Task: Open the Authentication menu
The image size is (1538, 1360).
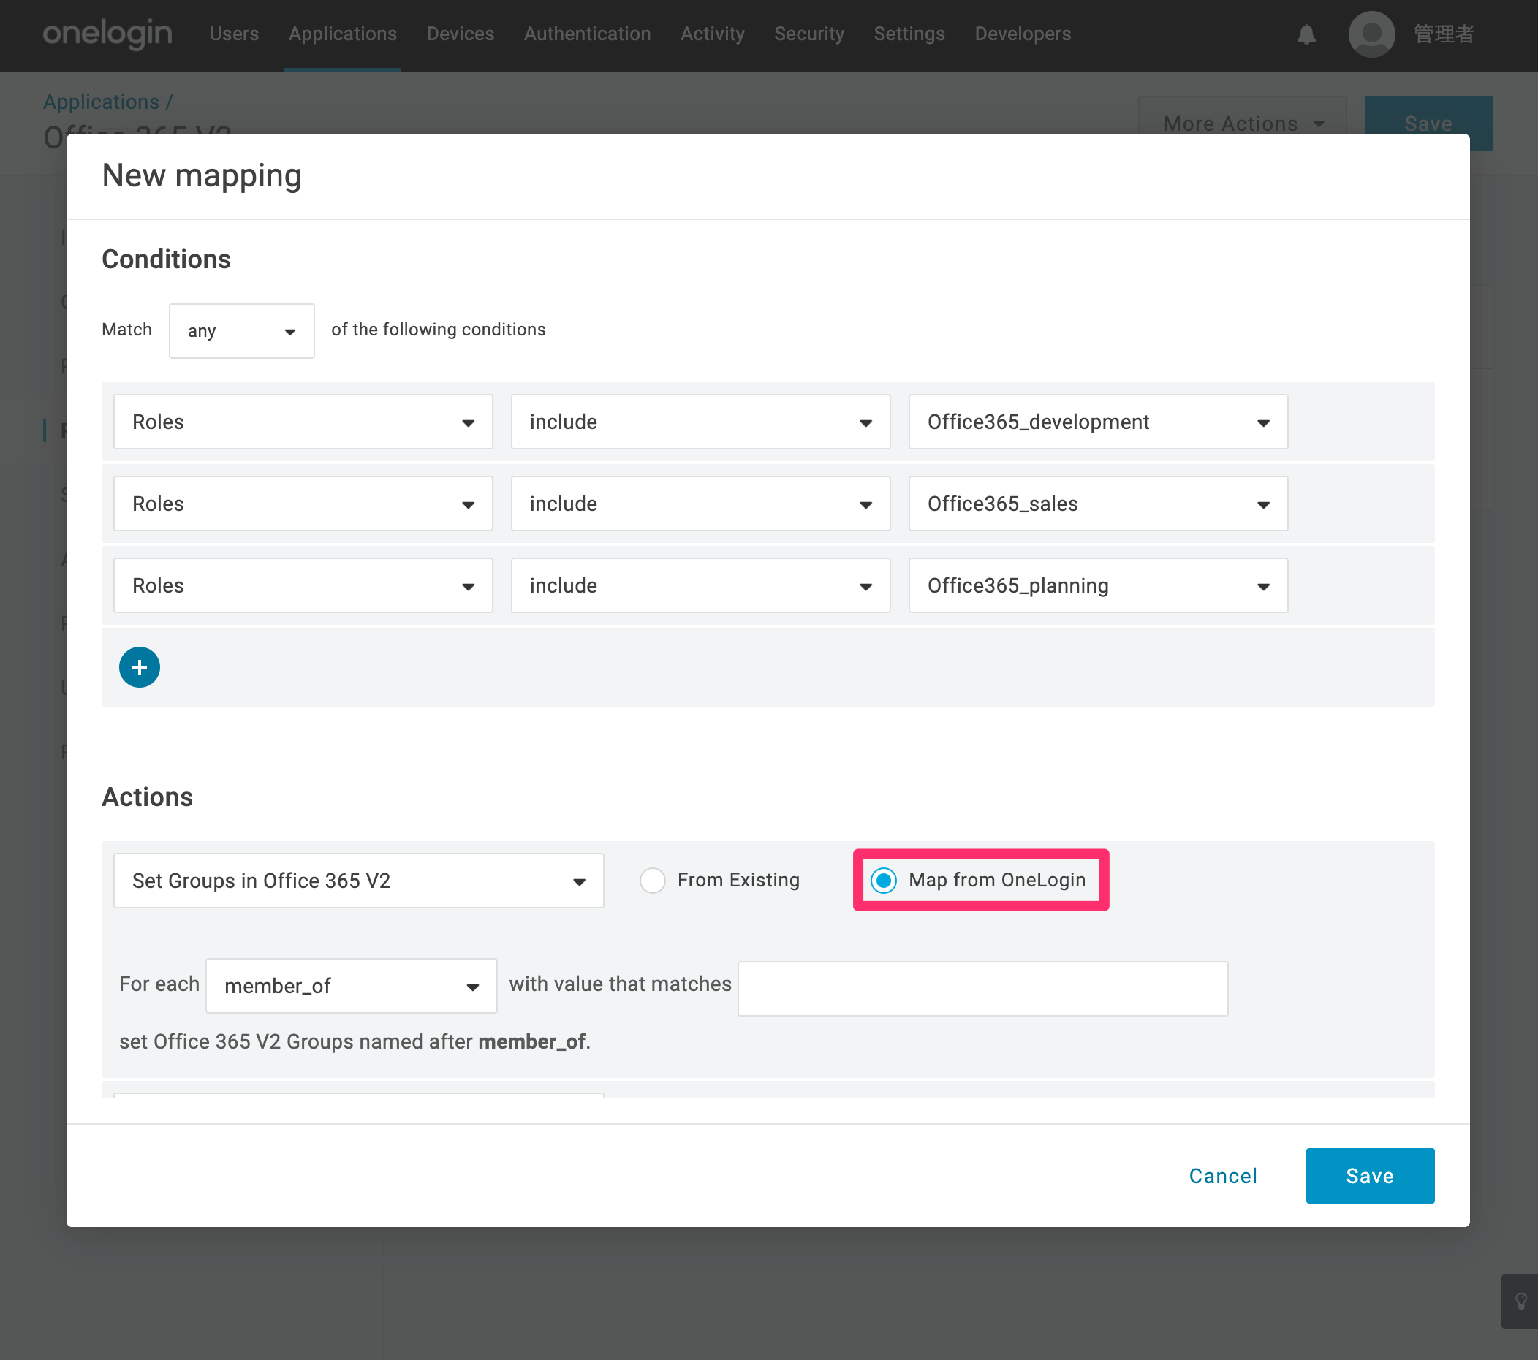Action: click(x=588, y=34)
